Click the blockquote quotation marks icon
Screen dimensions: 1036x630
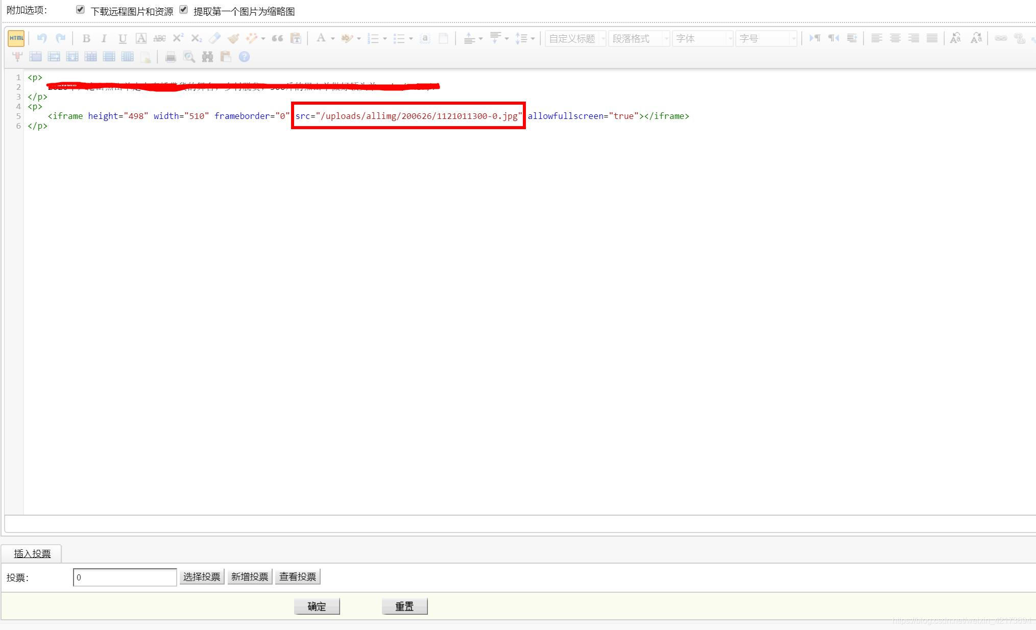click(277, 38)
